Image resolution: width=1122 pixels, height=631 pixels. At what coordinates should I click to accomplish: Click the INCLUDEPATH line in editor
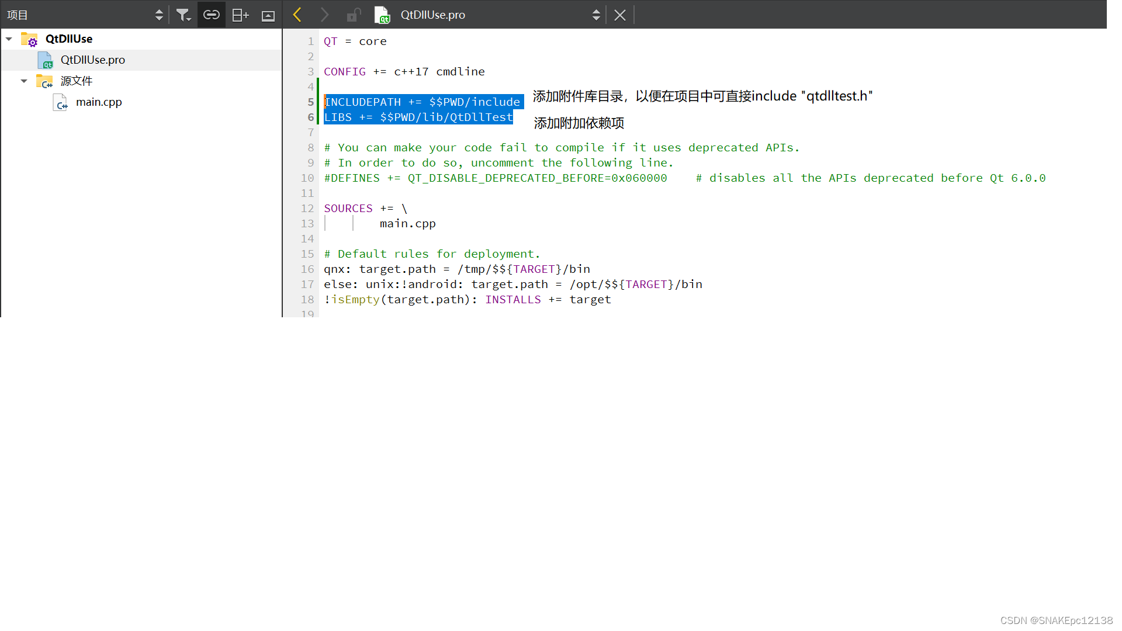click(x=422, y=102)
